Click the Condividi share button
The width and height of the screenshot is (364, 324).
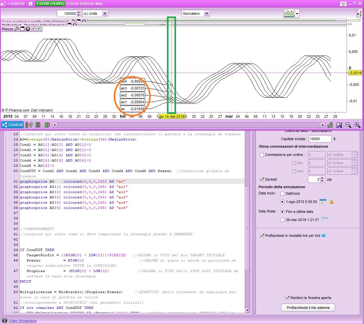[12, 125]
